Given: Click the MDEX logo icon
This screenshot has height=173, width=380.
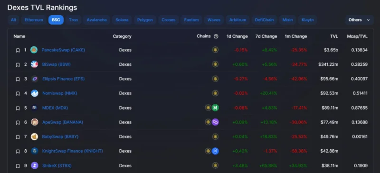Looking at the screenshot, I should (x=35, y=108).
